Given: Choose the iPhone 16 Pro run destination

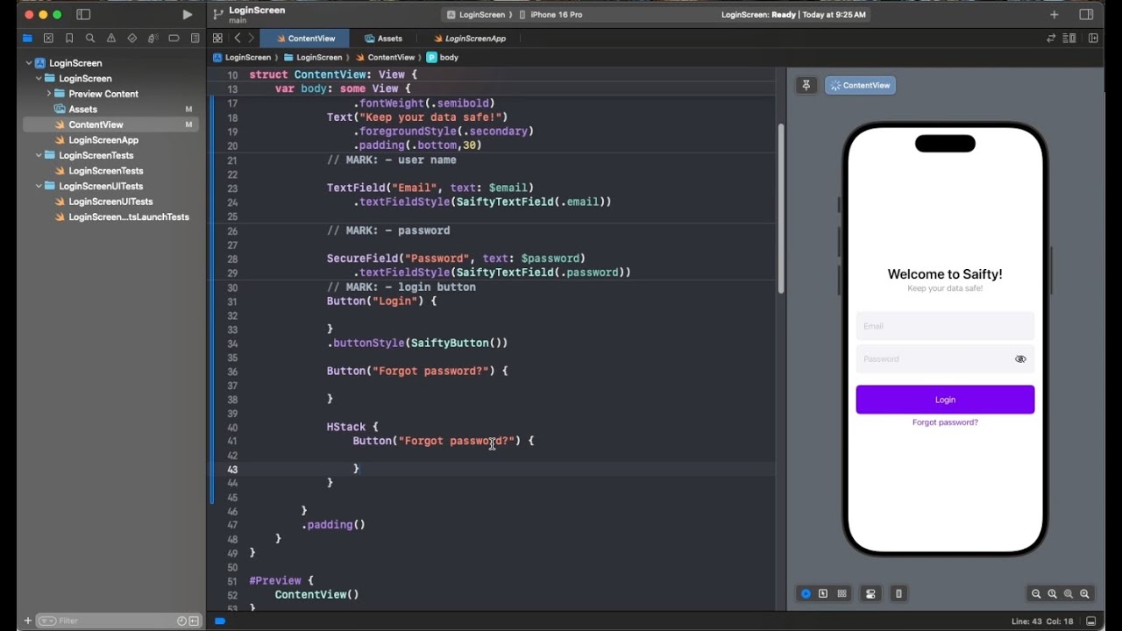Looking at the screenshot, I should (551, 15).
